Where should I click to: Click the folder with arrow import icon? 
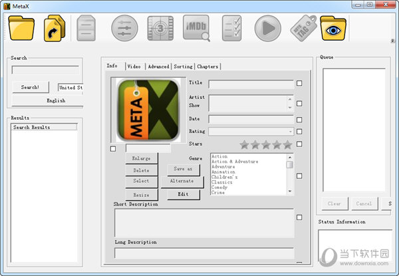click(55, 28)
